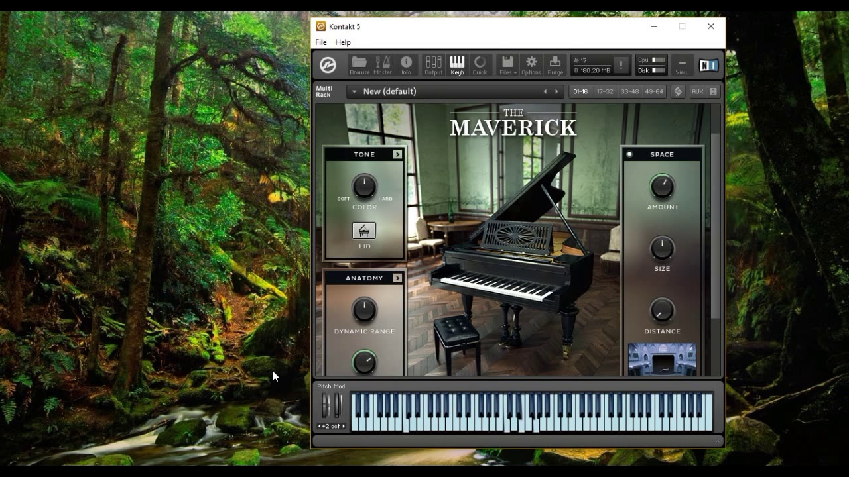Open the Purge menu

tap(555, 65)
